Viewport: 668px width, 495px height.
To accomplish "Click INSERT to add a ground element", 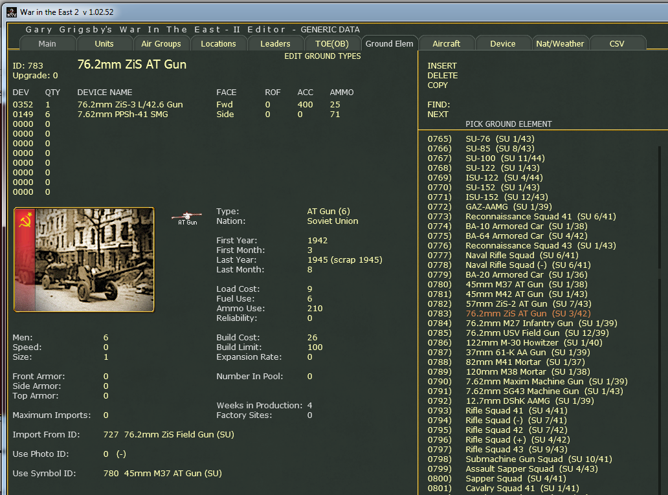I will coord(442,66).
